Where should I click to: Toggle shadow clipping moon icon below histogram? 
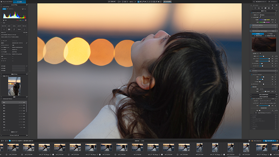click(3, 20)
